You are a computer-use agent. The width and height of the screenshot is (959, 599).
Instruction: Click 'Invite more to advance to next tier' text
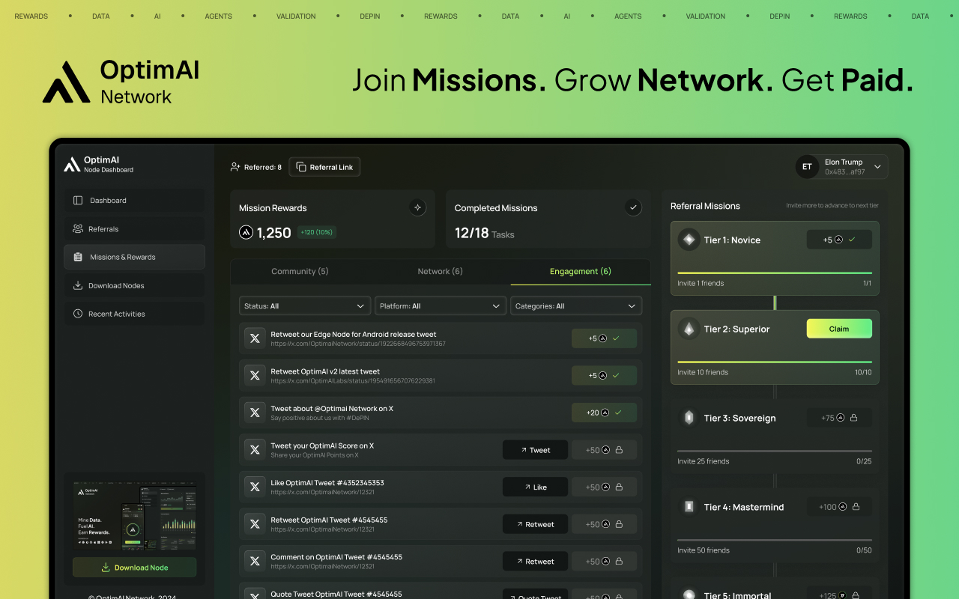pyautogui.click(x=832, y=206)
